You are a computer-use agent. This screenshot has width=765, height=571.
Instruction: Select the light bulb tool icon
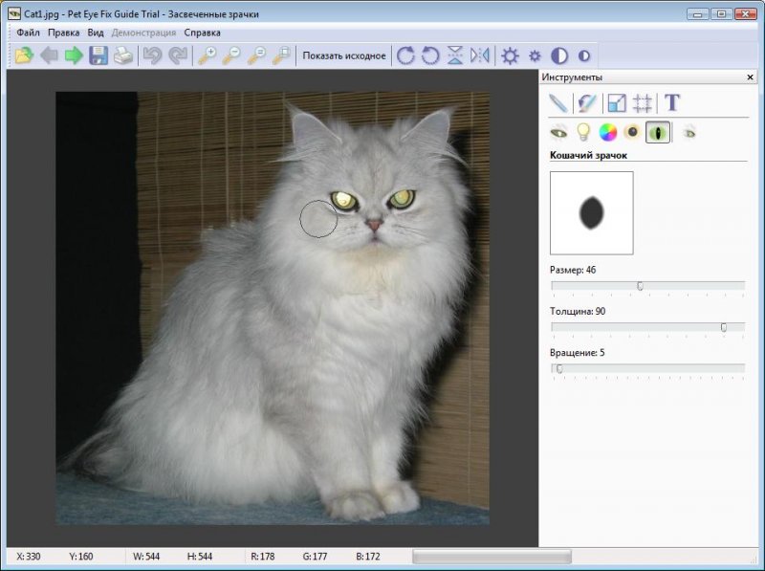[582, 132]
